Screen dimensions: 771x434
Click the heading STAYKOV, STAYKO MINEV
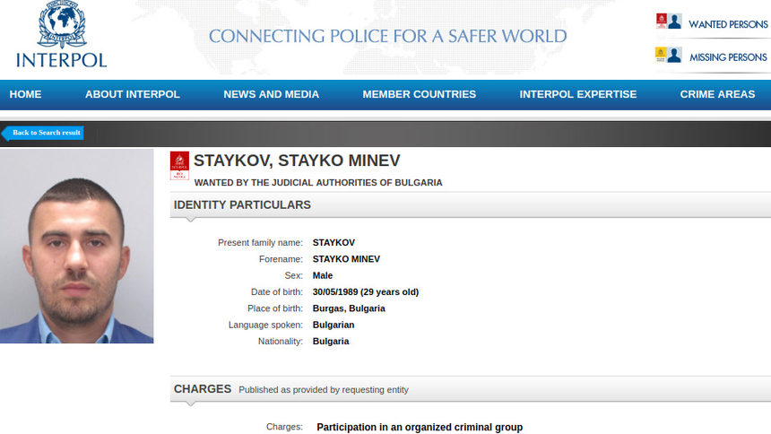297,161
